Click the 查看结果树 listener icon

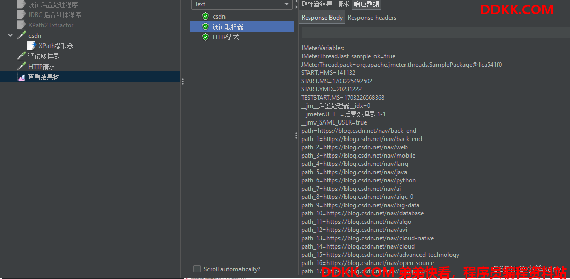click(x=22, y=77)
